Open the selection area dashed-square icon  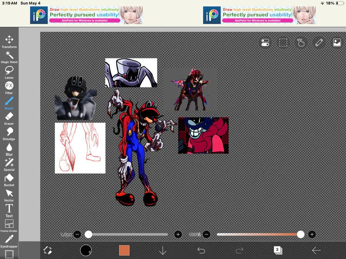[x=283, y=43]
